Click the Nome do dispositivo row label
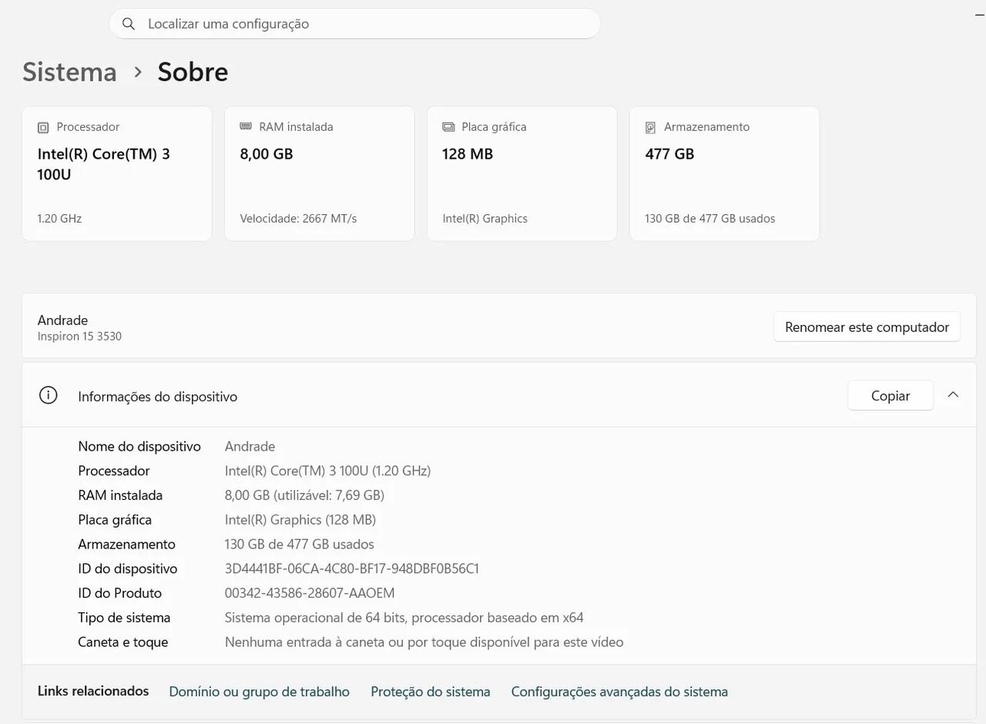This screenshot has height=724, width=986. point(139,447)
